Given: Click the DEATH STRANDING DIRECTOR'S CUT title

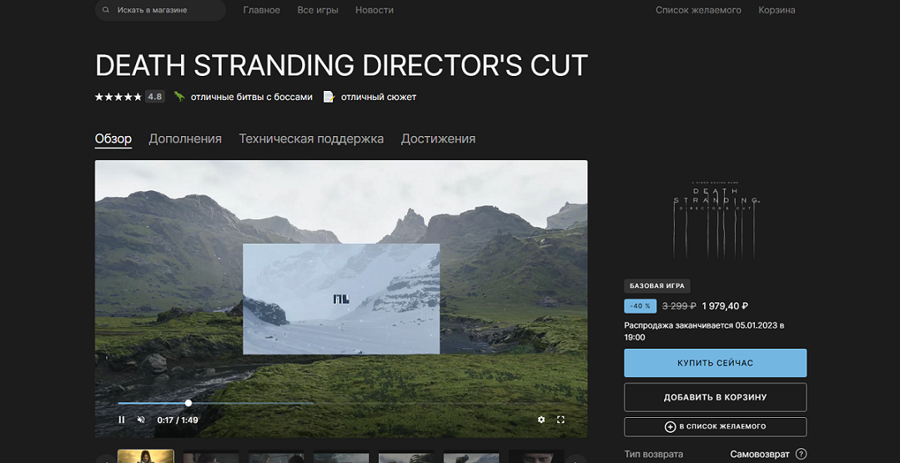Looking at the screenshot, I should [341, 65].
